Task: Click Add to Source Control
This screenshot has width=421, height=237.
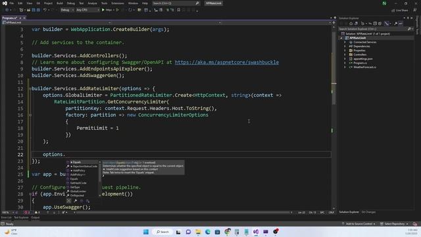Action: (359, 224)
